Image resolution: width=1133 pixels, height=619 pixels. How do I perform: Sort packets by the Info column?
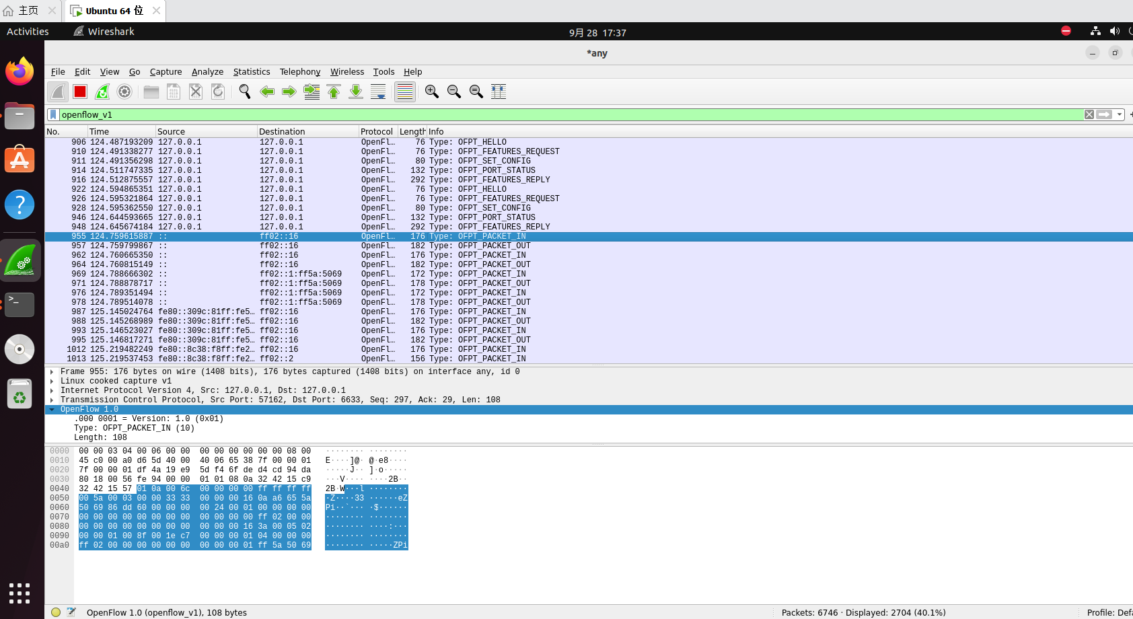[x=780, y=132]
